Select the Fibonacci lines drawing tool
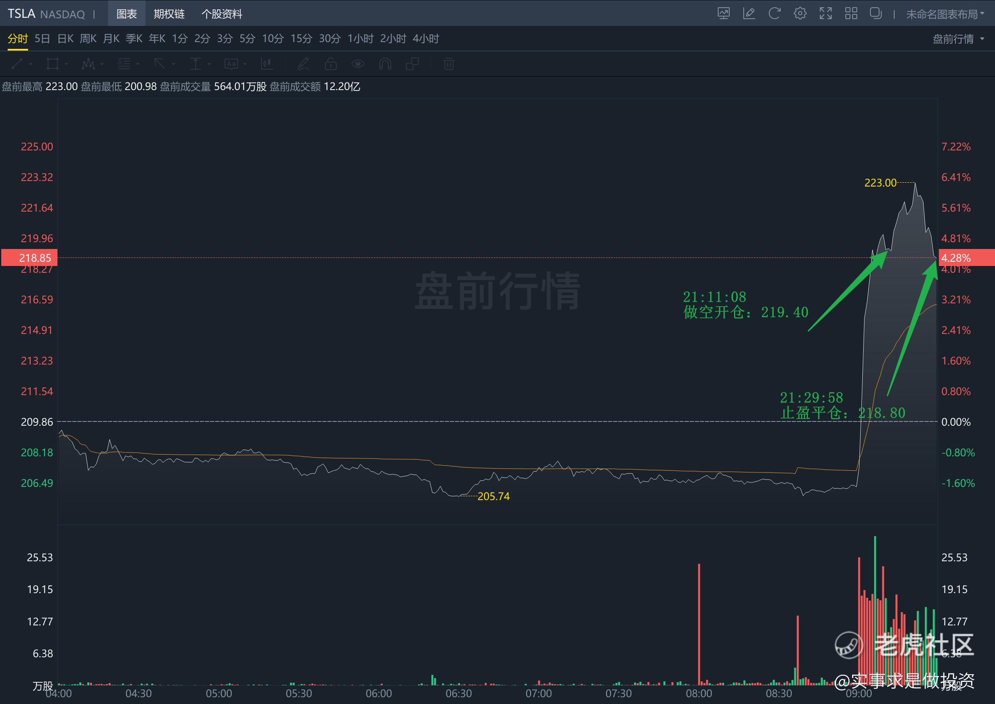Image resolution: width=995 pixels, height=704 pixels. [124, 64]
